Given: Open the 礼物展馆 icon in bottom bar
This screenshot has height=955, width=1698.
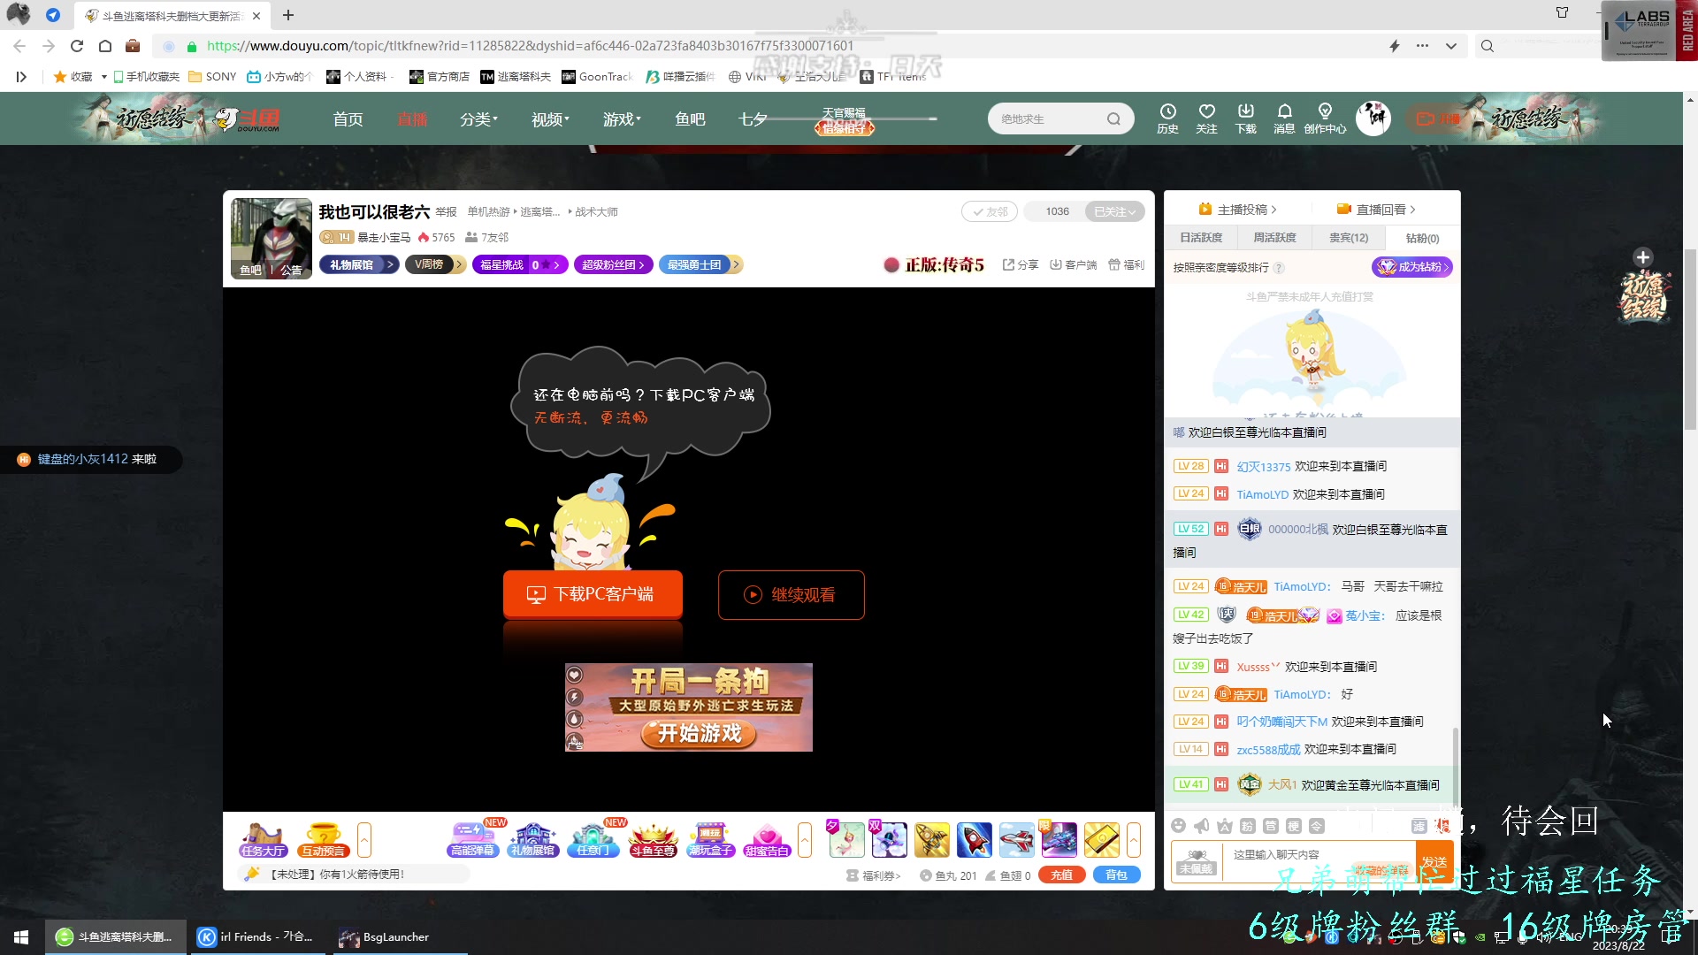Looking at the screenshot, I should 532,840.
